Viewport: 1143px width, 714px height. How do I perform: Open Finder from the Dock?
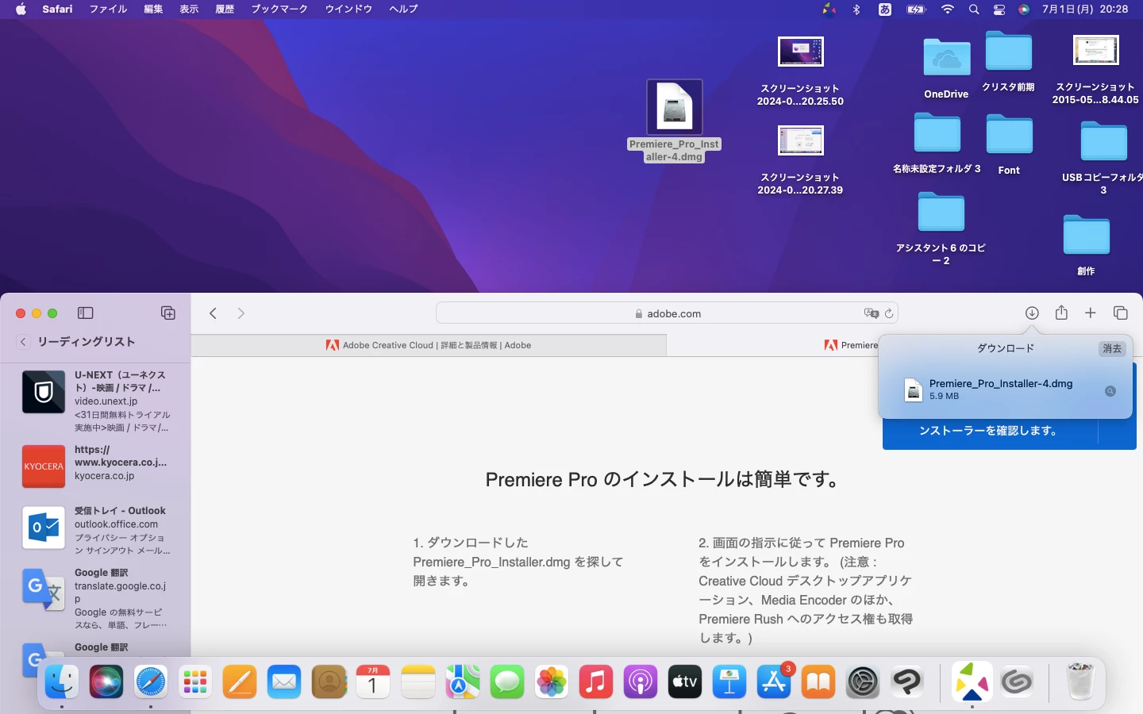click(x=62, y=682)
